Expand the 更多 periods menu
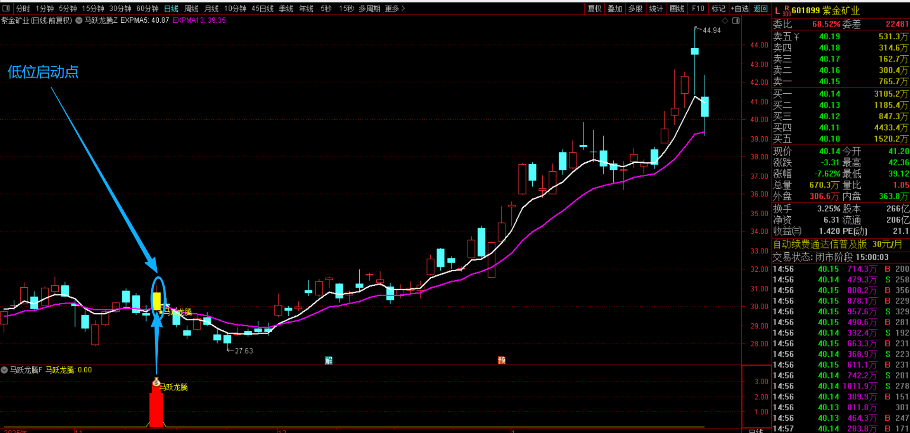 395,9
